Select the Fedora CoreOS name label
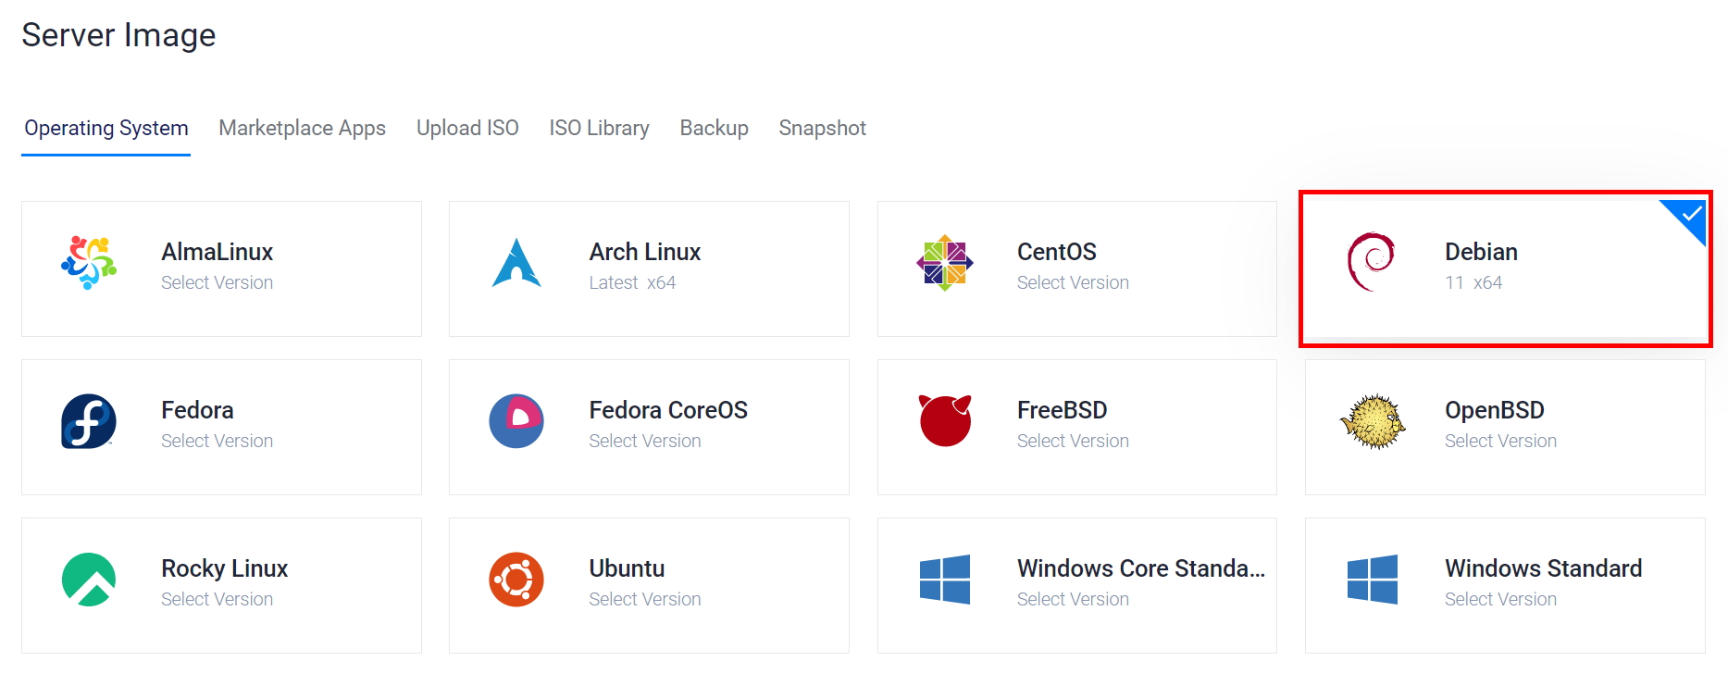The height and width of the screenshot is (686, 1728). [x=668, y=410]
